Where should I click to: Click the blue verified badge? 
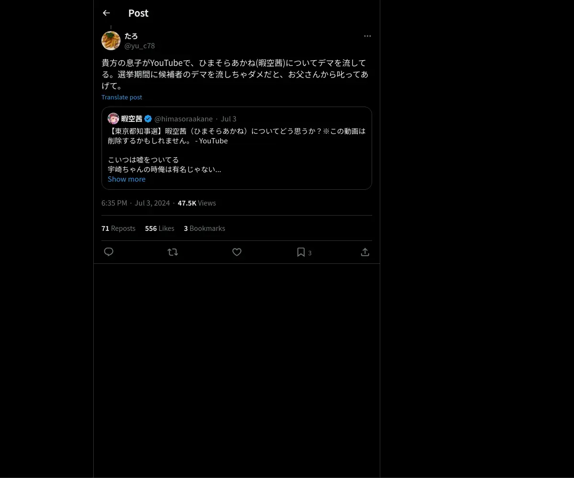click(148, 119)
